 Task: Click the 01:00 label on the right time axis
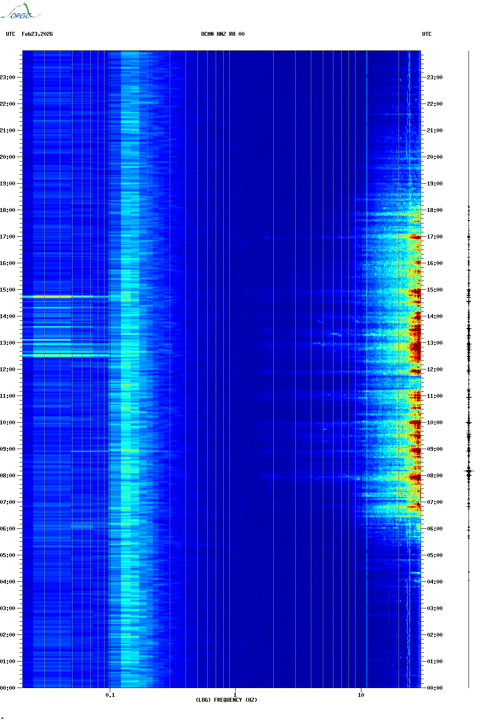point(434,661)
